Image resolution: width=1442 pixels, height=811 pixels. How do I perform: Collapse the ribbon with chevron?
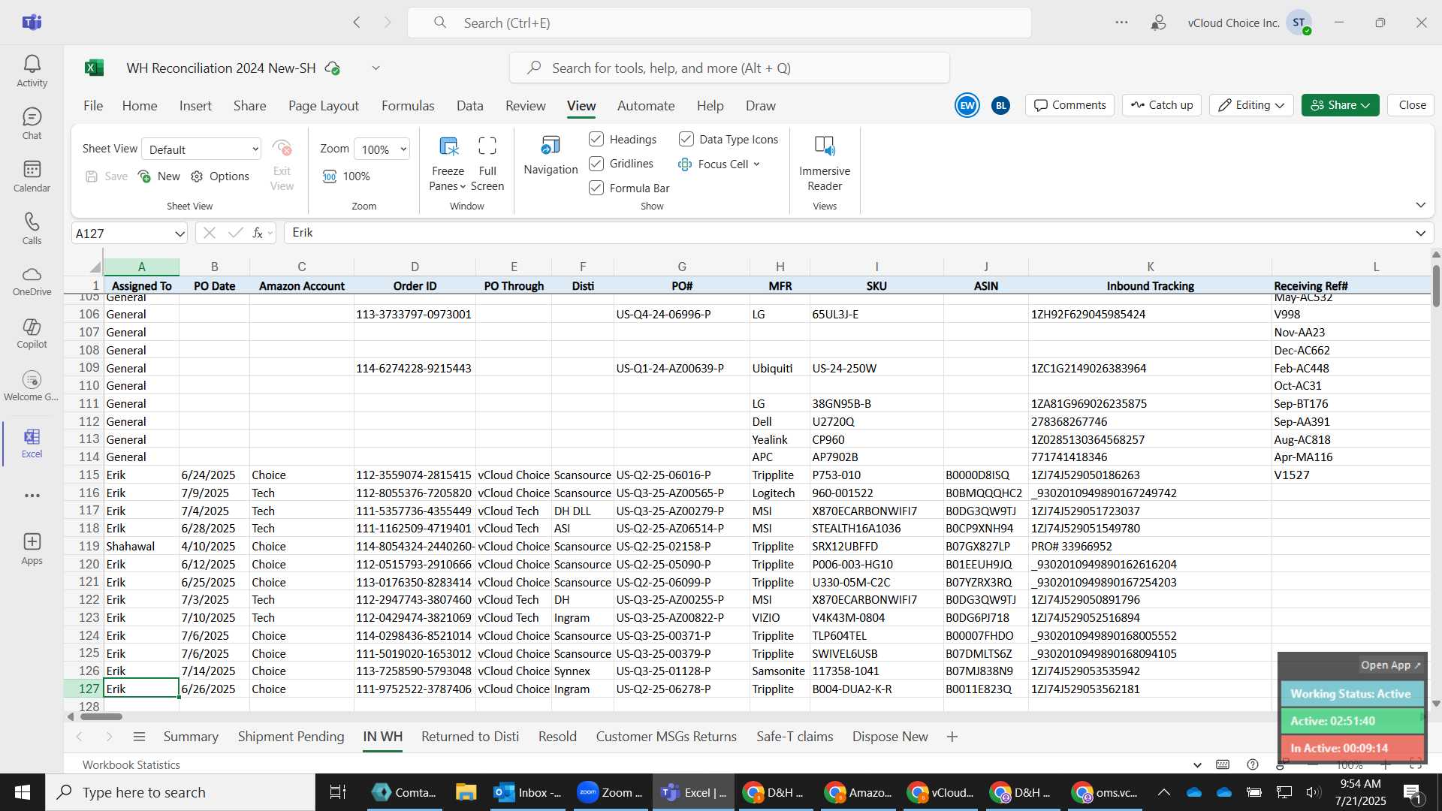pyautogui.click(x=1420, y=205)
